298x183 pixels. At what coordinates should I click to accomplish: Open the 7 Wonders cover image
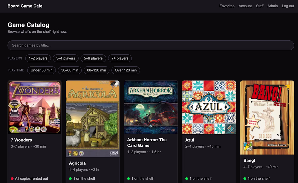[x=35, y=107]
